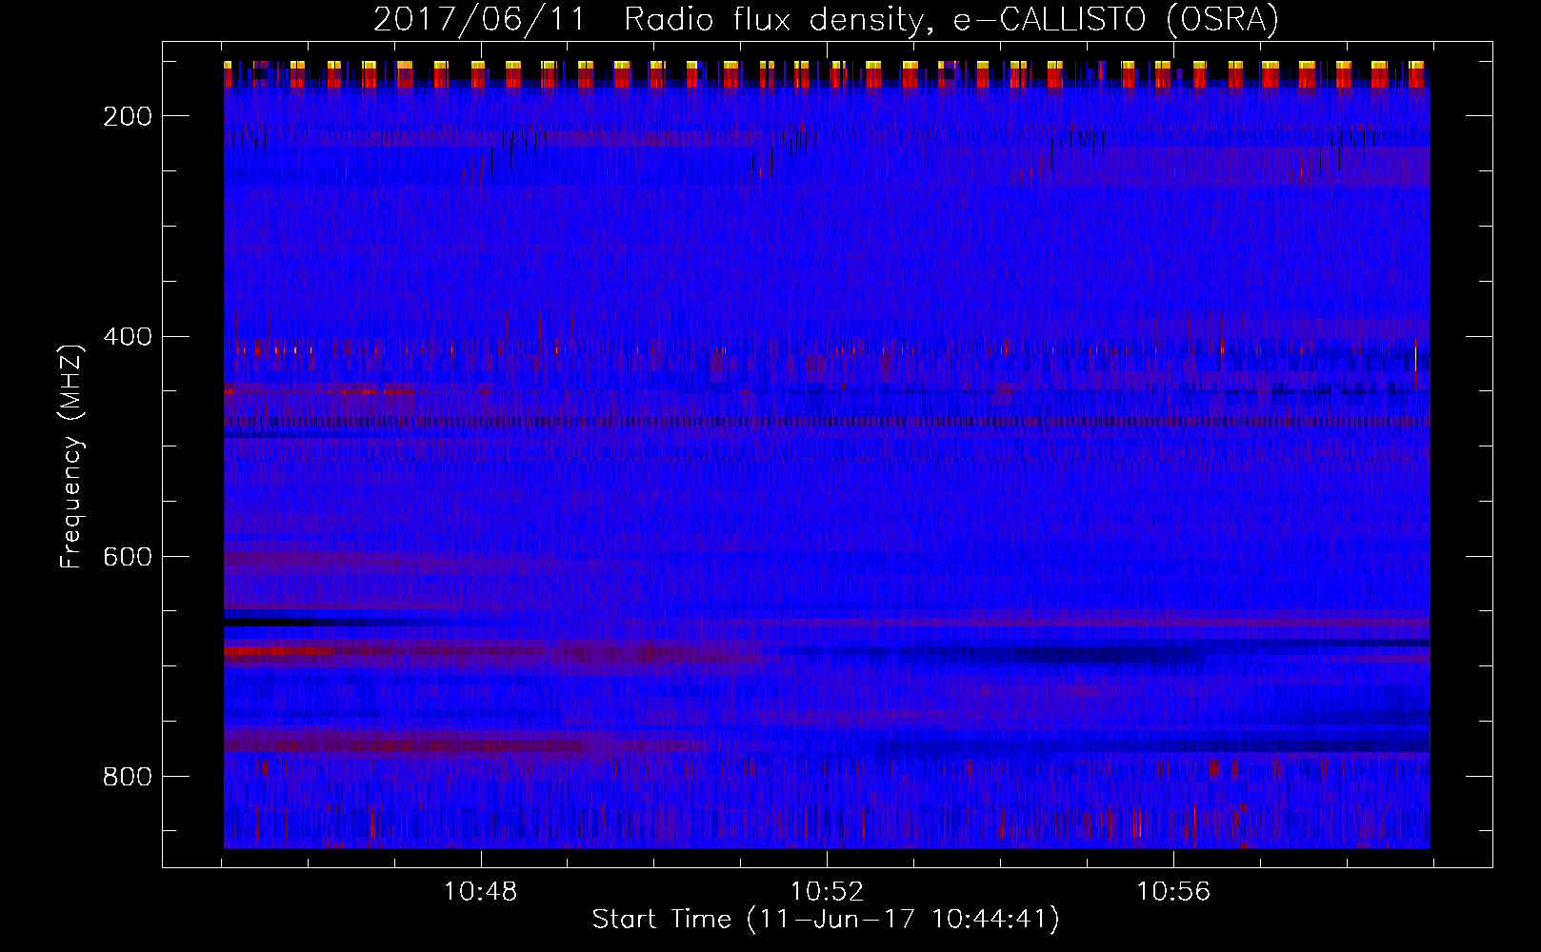
Task: Click the 10:52 time tick label
Action: click(x=827, y=891)
